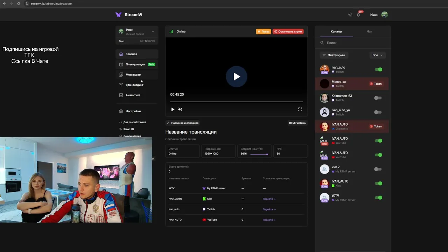Click the green Online signal bars icon
Screen dimensions: 448x252
tap(171, 31)
